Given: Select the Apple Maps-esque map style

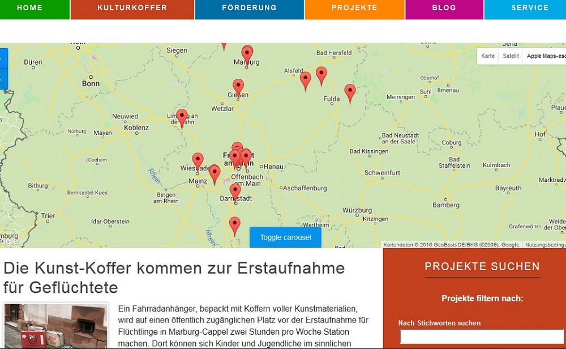Looking at the screenshot, I should tap(546, 56).
